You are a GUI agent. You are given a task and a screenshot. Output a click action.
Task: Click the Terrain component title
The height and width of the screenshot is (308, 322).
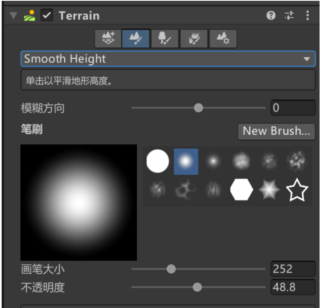click(79, 16)
